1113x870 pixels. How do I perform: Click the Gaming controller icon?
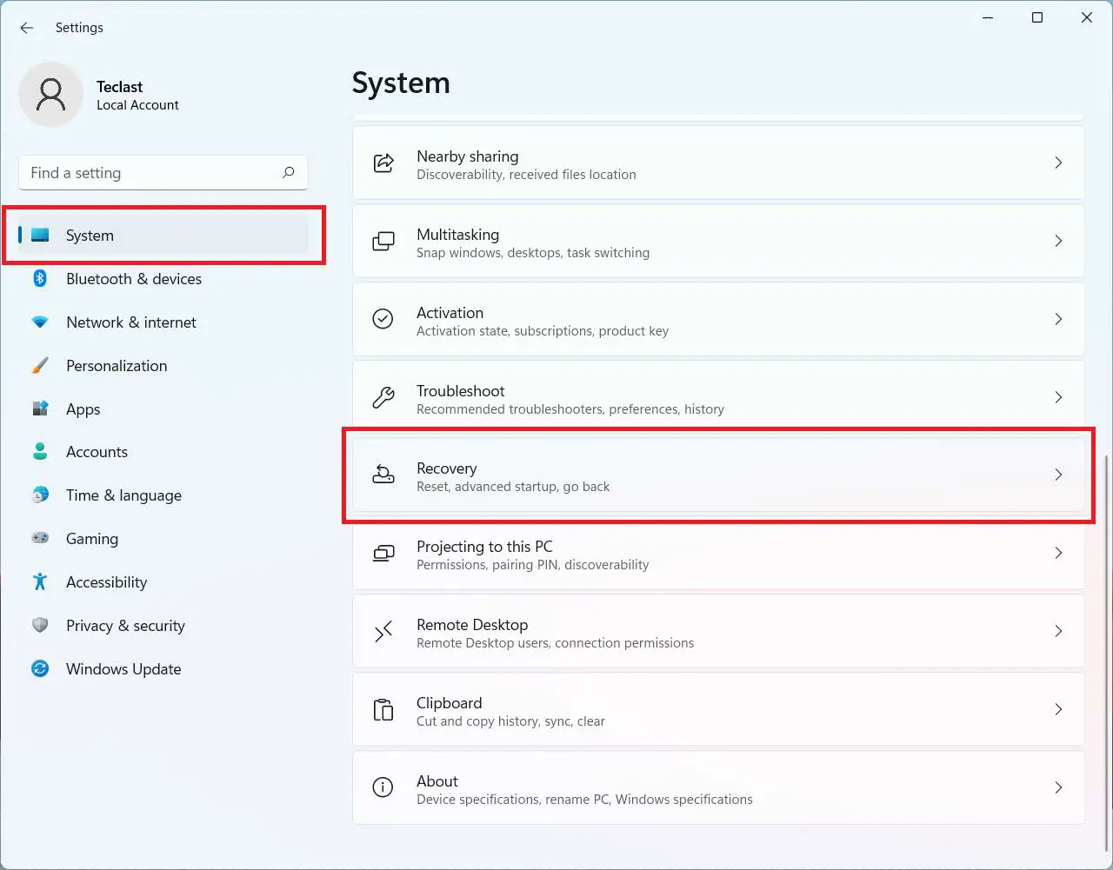click(x=40, y=538)
